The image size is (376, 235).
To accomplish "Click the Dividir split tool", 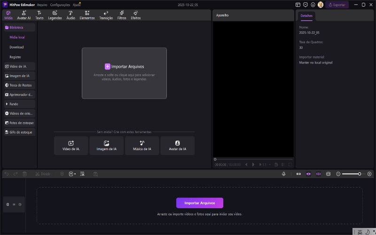I will click(43, 174).
